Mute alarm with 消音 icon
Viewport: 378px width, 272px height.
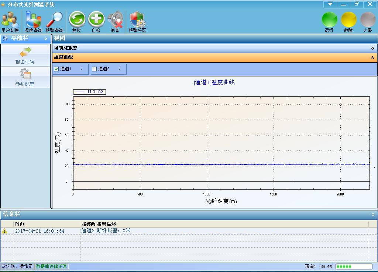(x=115, y=20)
